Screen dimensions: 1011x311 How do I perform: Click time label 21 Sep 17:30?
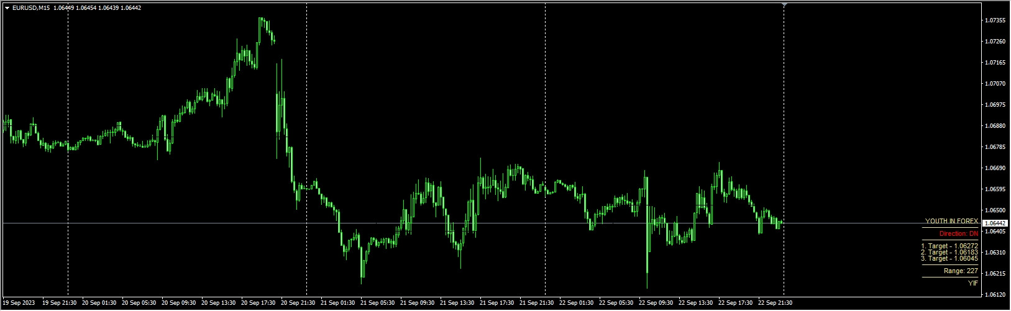(497, 304)
